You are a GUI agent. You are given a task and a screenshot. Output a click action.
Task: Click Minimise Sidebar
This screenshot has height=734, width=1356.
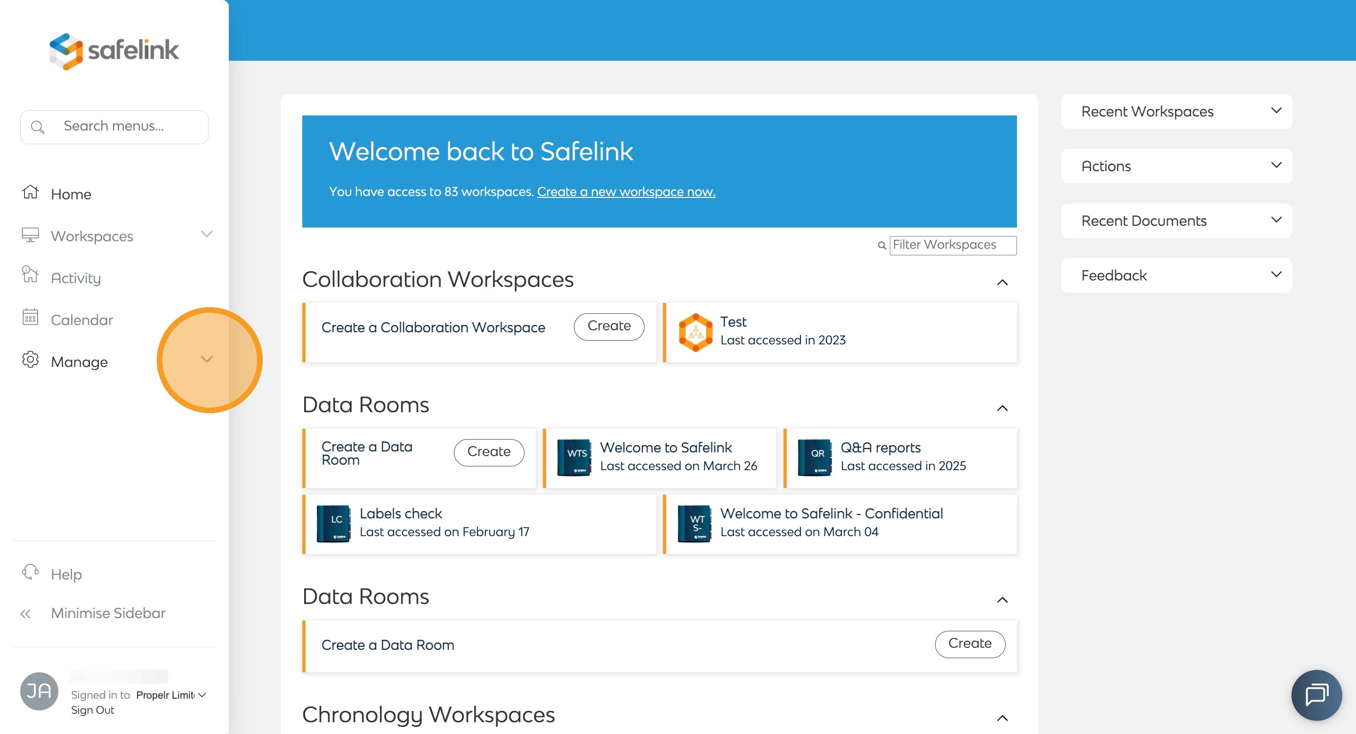[108, 613]
